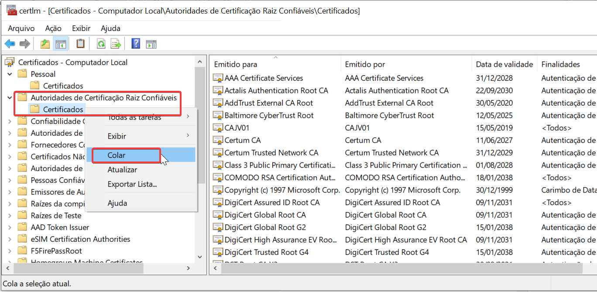Click the DigiCert Global Root G2 certificate icon
This screenshot has width=597, height=292.
point(218,227)
